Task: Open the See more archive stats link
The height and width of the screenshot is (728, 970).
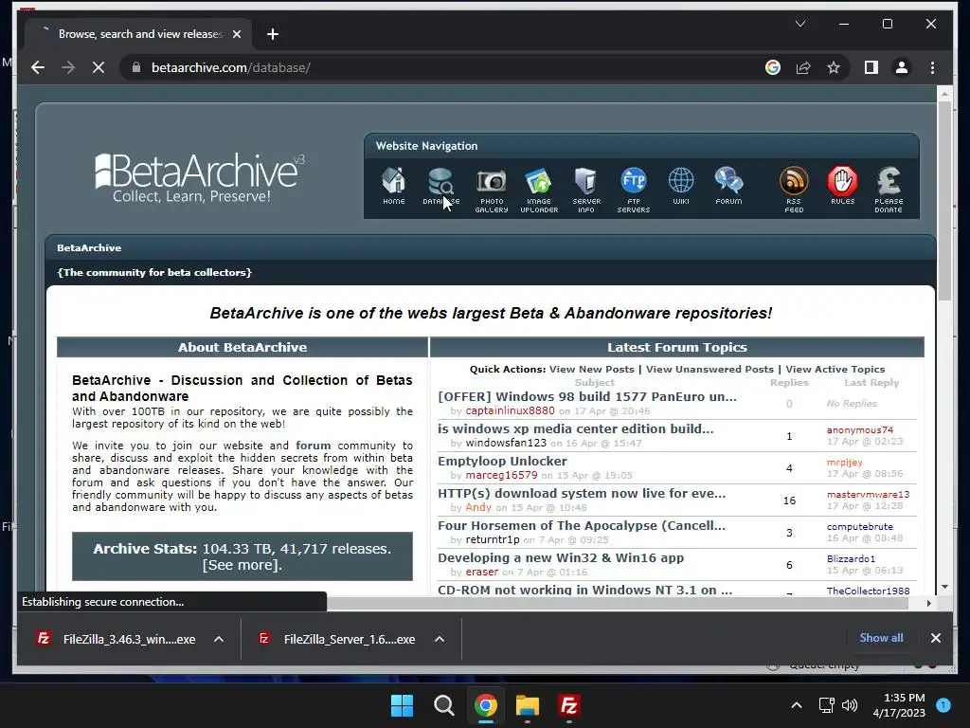Action: click(242, 565)
